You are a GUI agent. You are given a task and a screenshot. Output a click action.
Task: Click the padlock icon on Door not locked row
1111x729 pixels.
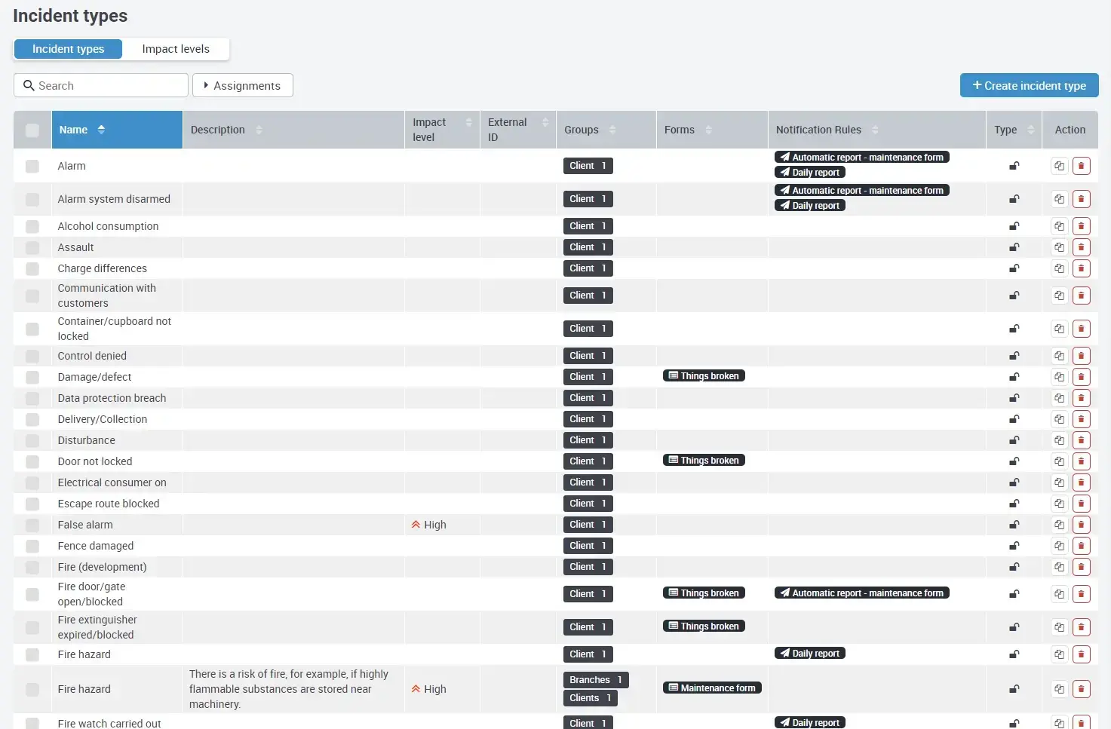click(1014, 461)
